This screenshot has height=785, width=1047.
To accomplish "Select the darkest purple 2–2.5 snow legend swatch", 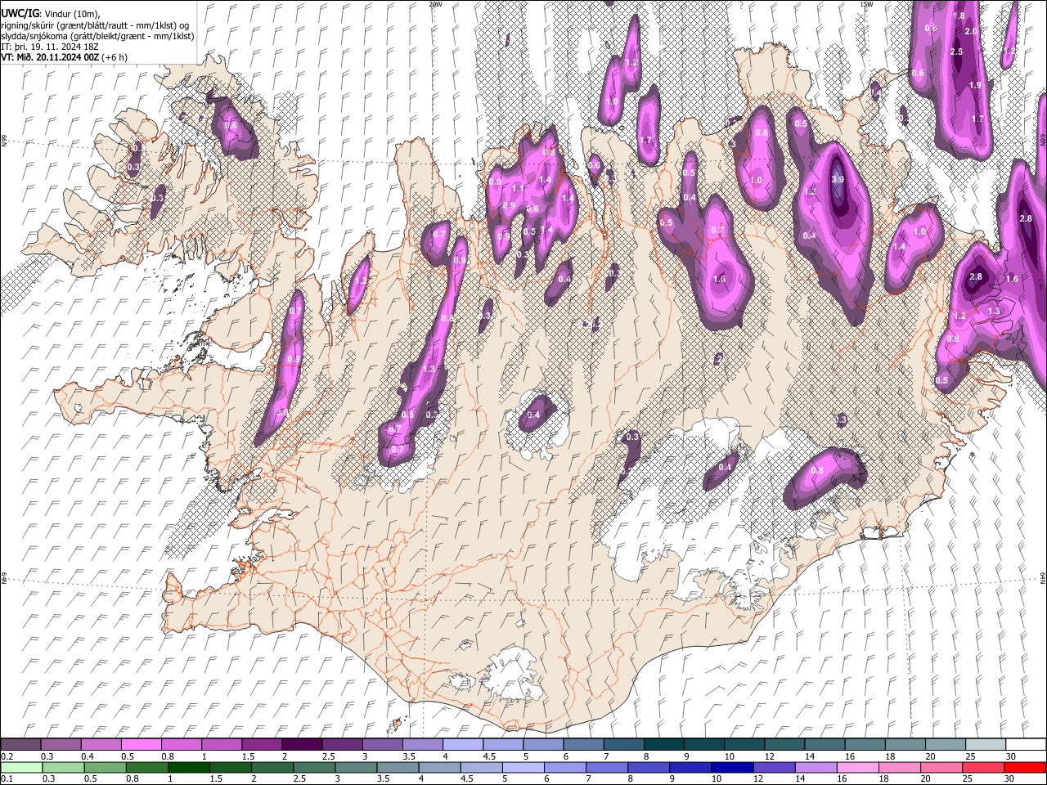I will tap(302, 744).
